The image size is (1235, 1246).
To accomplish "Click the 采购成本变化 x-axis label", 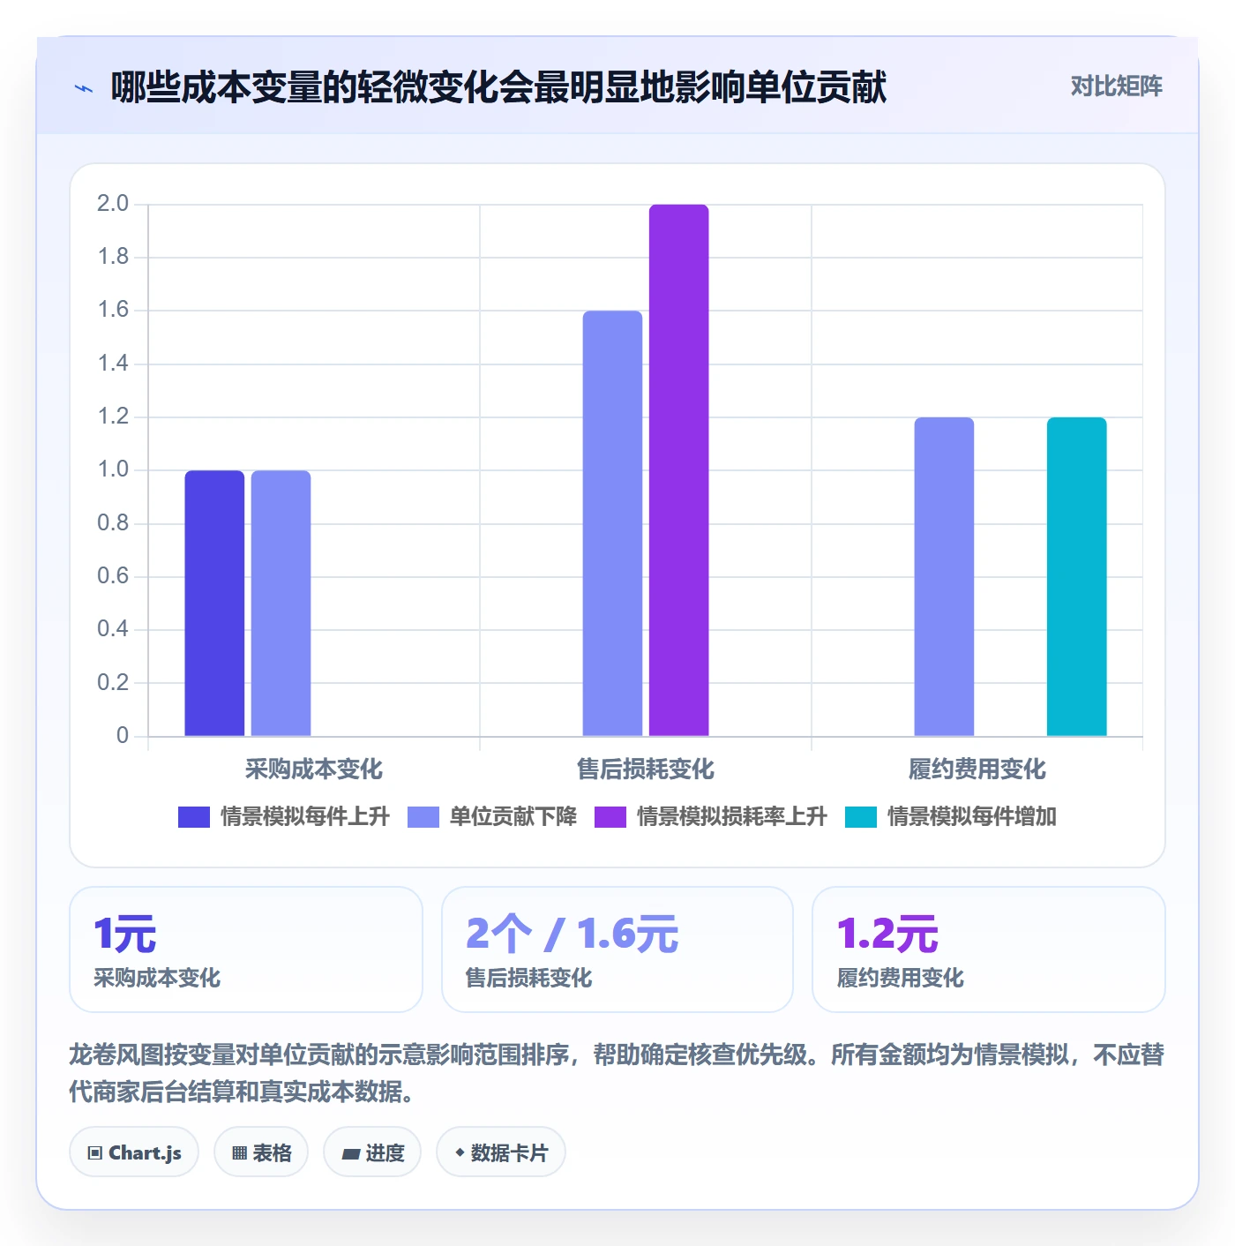I will (x=314, y=769).
